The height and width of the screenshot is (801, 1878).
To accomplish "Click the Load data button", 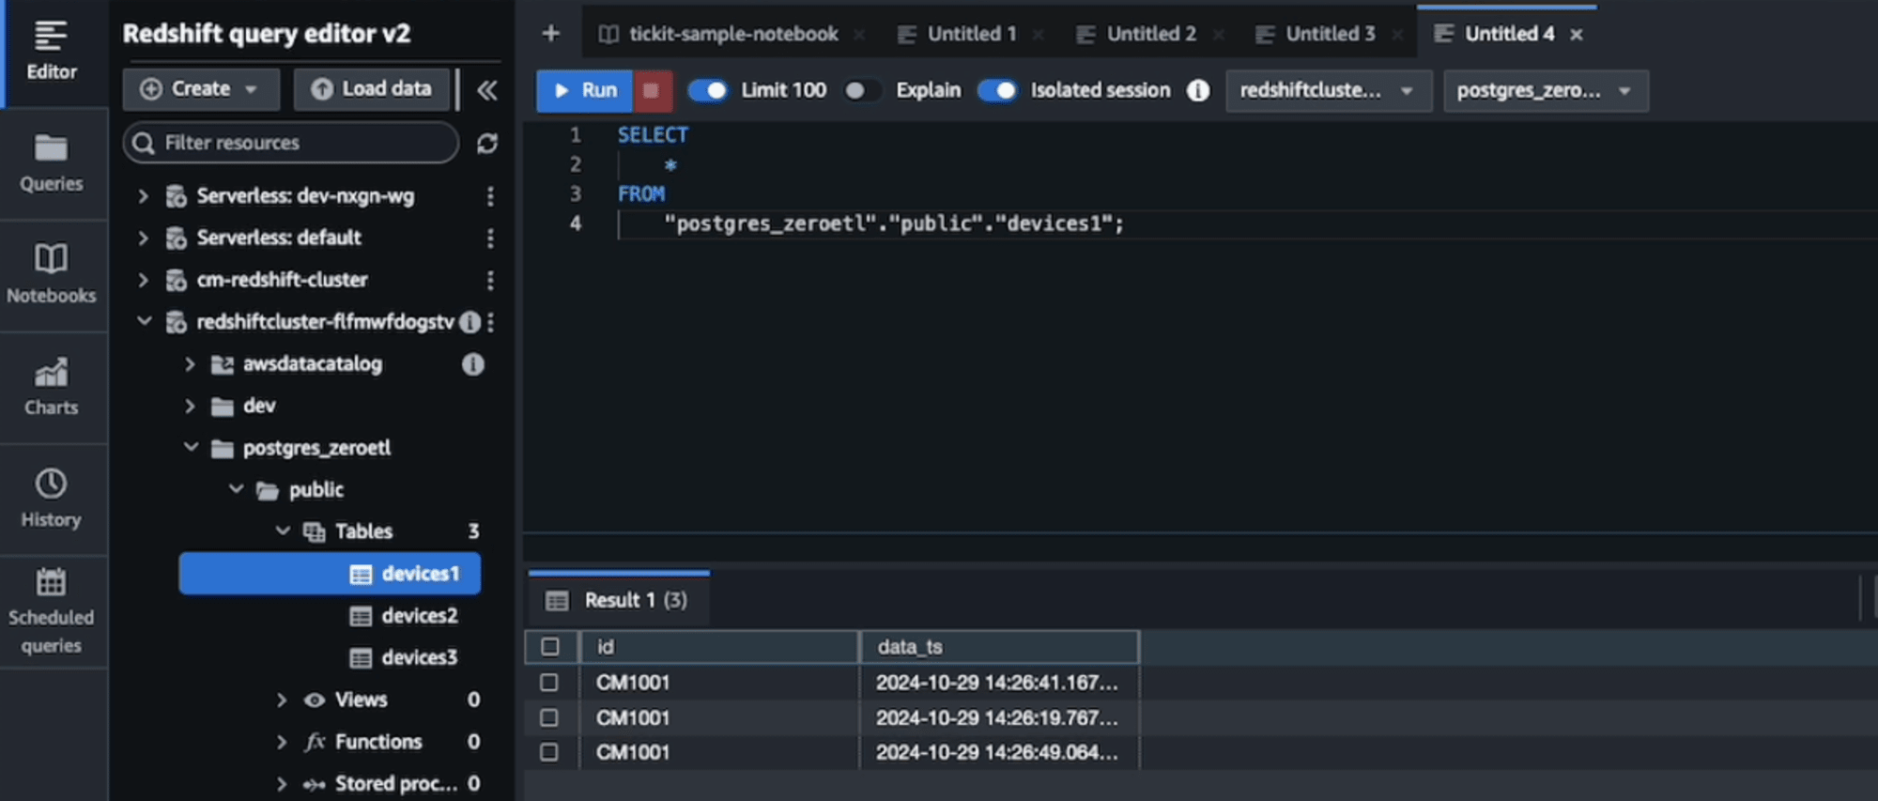I will [373, 89].
